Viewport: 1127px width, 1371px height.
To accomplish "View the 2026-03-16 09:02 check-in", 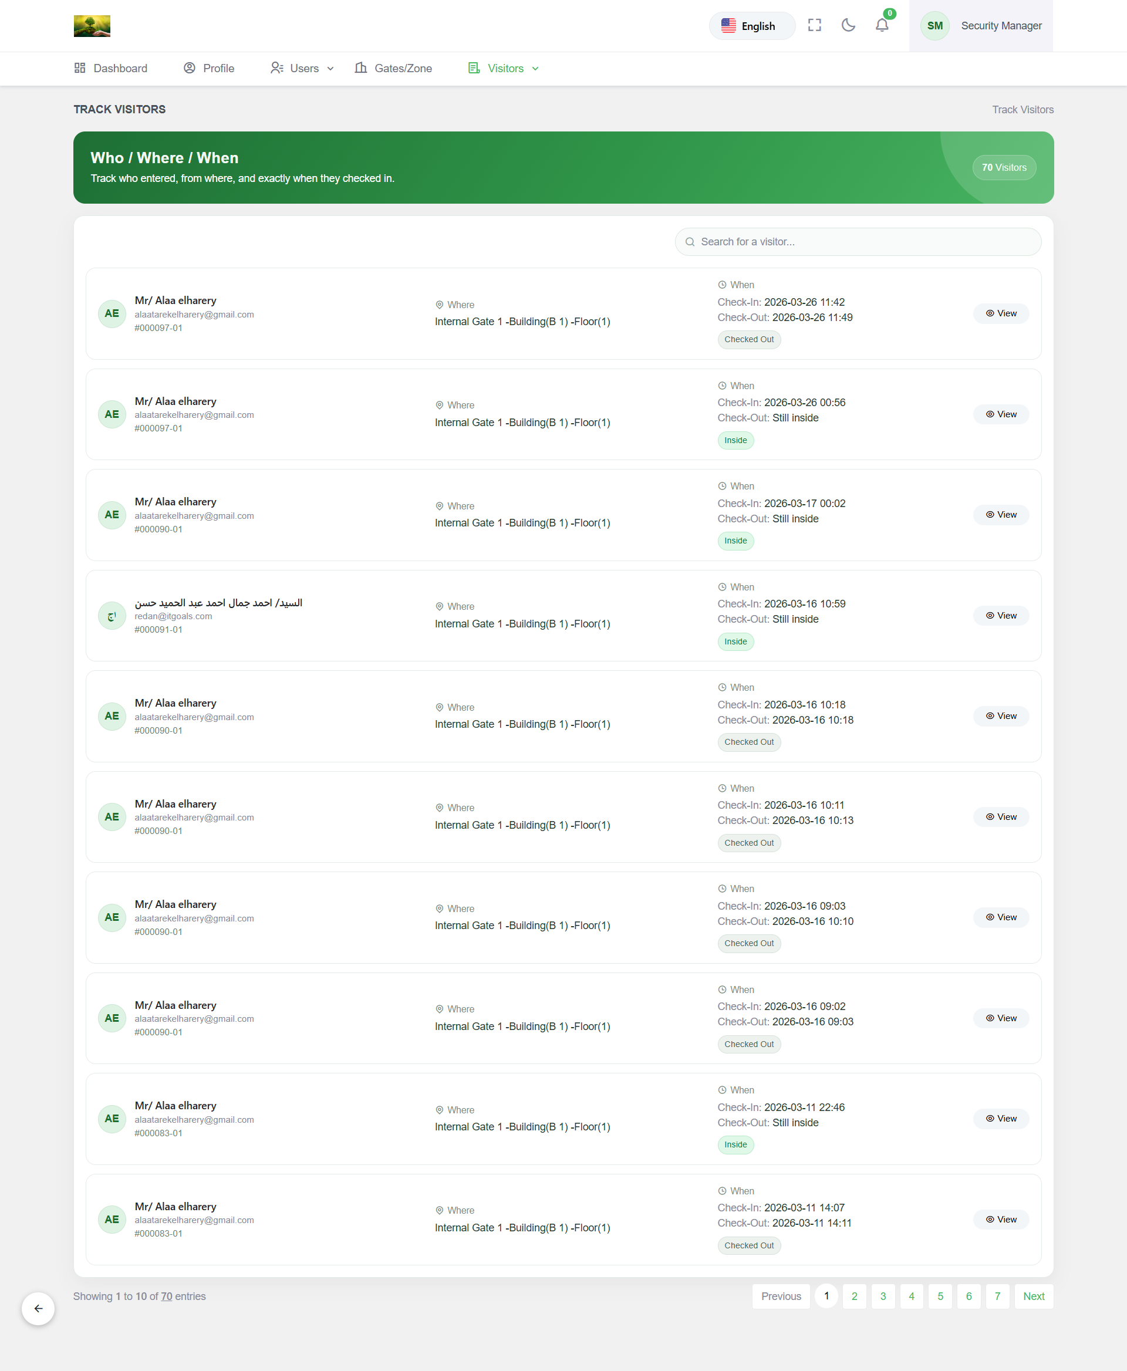I will (x=1000, y=1018).
